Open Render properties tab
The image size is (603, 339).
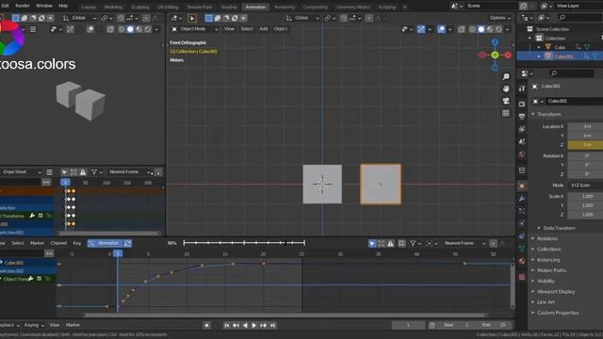tap(522, 105)
